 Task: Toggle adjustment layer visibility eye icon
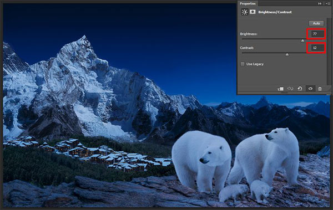[310, 89]
